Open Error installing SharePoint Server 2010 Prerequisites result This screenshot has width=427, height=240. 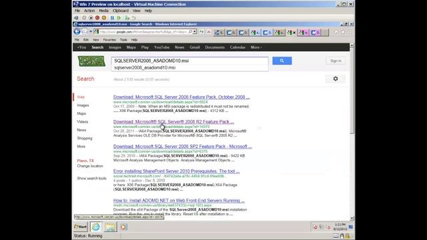point(176,171)
